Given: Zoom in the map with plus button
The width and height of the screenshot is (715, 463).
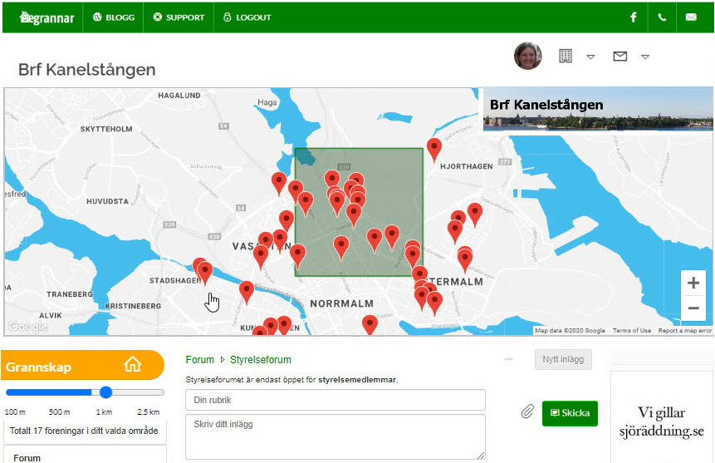Looking at the screenshot, I should coord(693,283).
